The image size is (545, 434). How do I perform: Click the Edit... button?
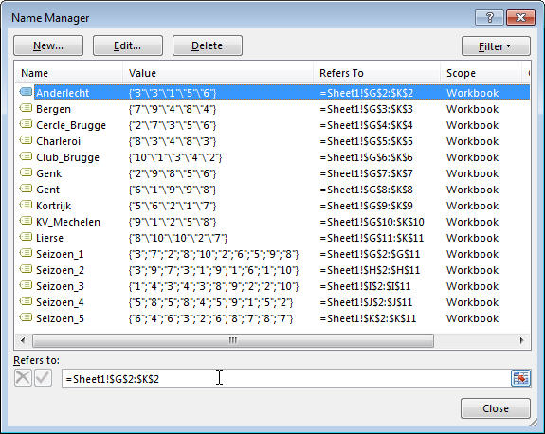point(128,45)
